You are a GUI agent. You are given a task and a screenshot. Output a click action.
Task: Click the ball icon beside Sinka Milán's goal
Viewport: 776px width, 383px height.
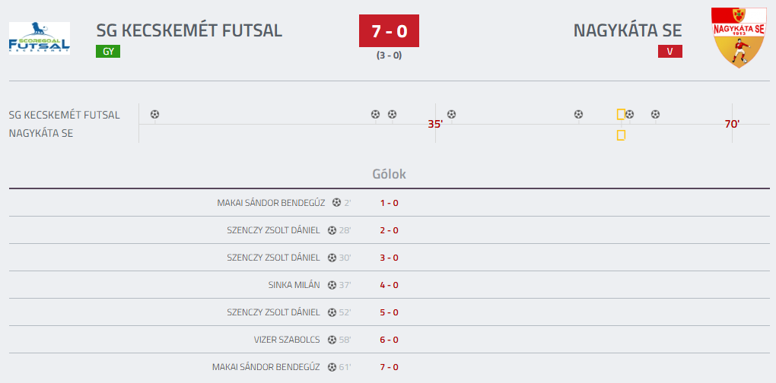click(332, 285)
